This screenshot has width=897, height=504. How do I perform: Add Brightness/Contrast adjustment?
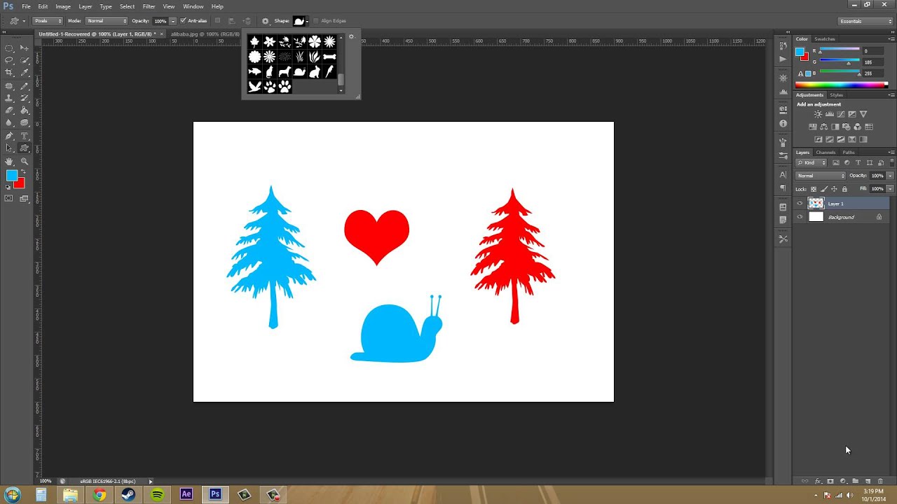[818, 114]
